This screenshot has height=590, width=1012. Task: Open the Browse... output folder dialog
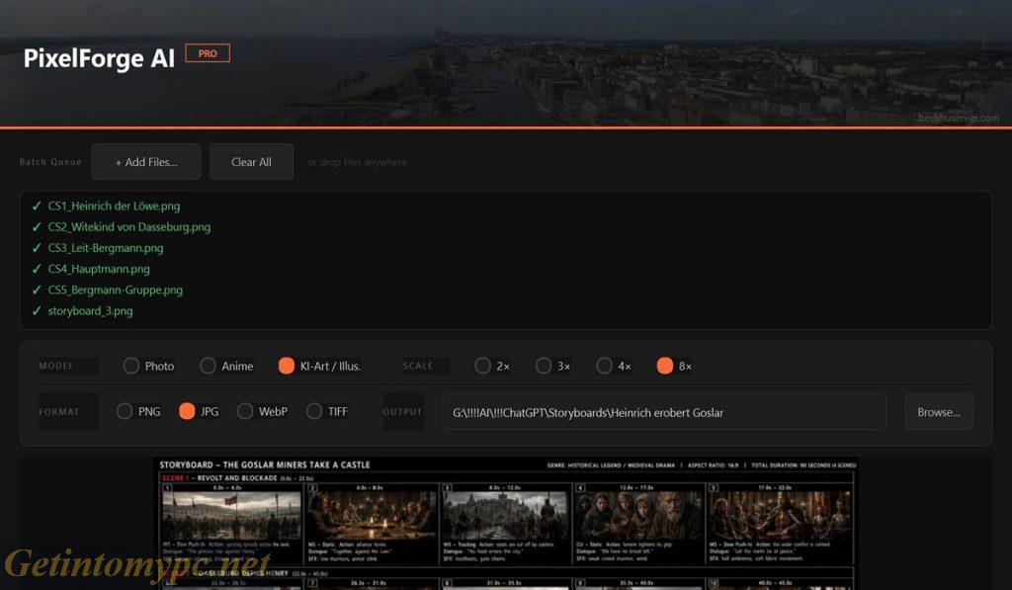[x=939, y=412]
